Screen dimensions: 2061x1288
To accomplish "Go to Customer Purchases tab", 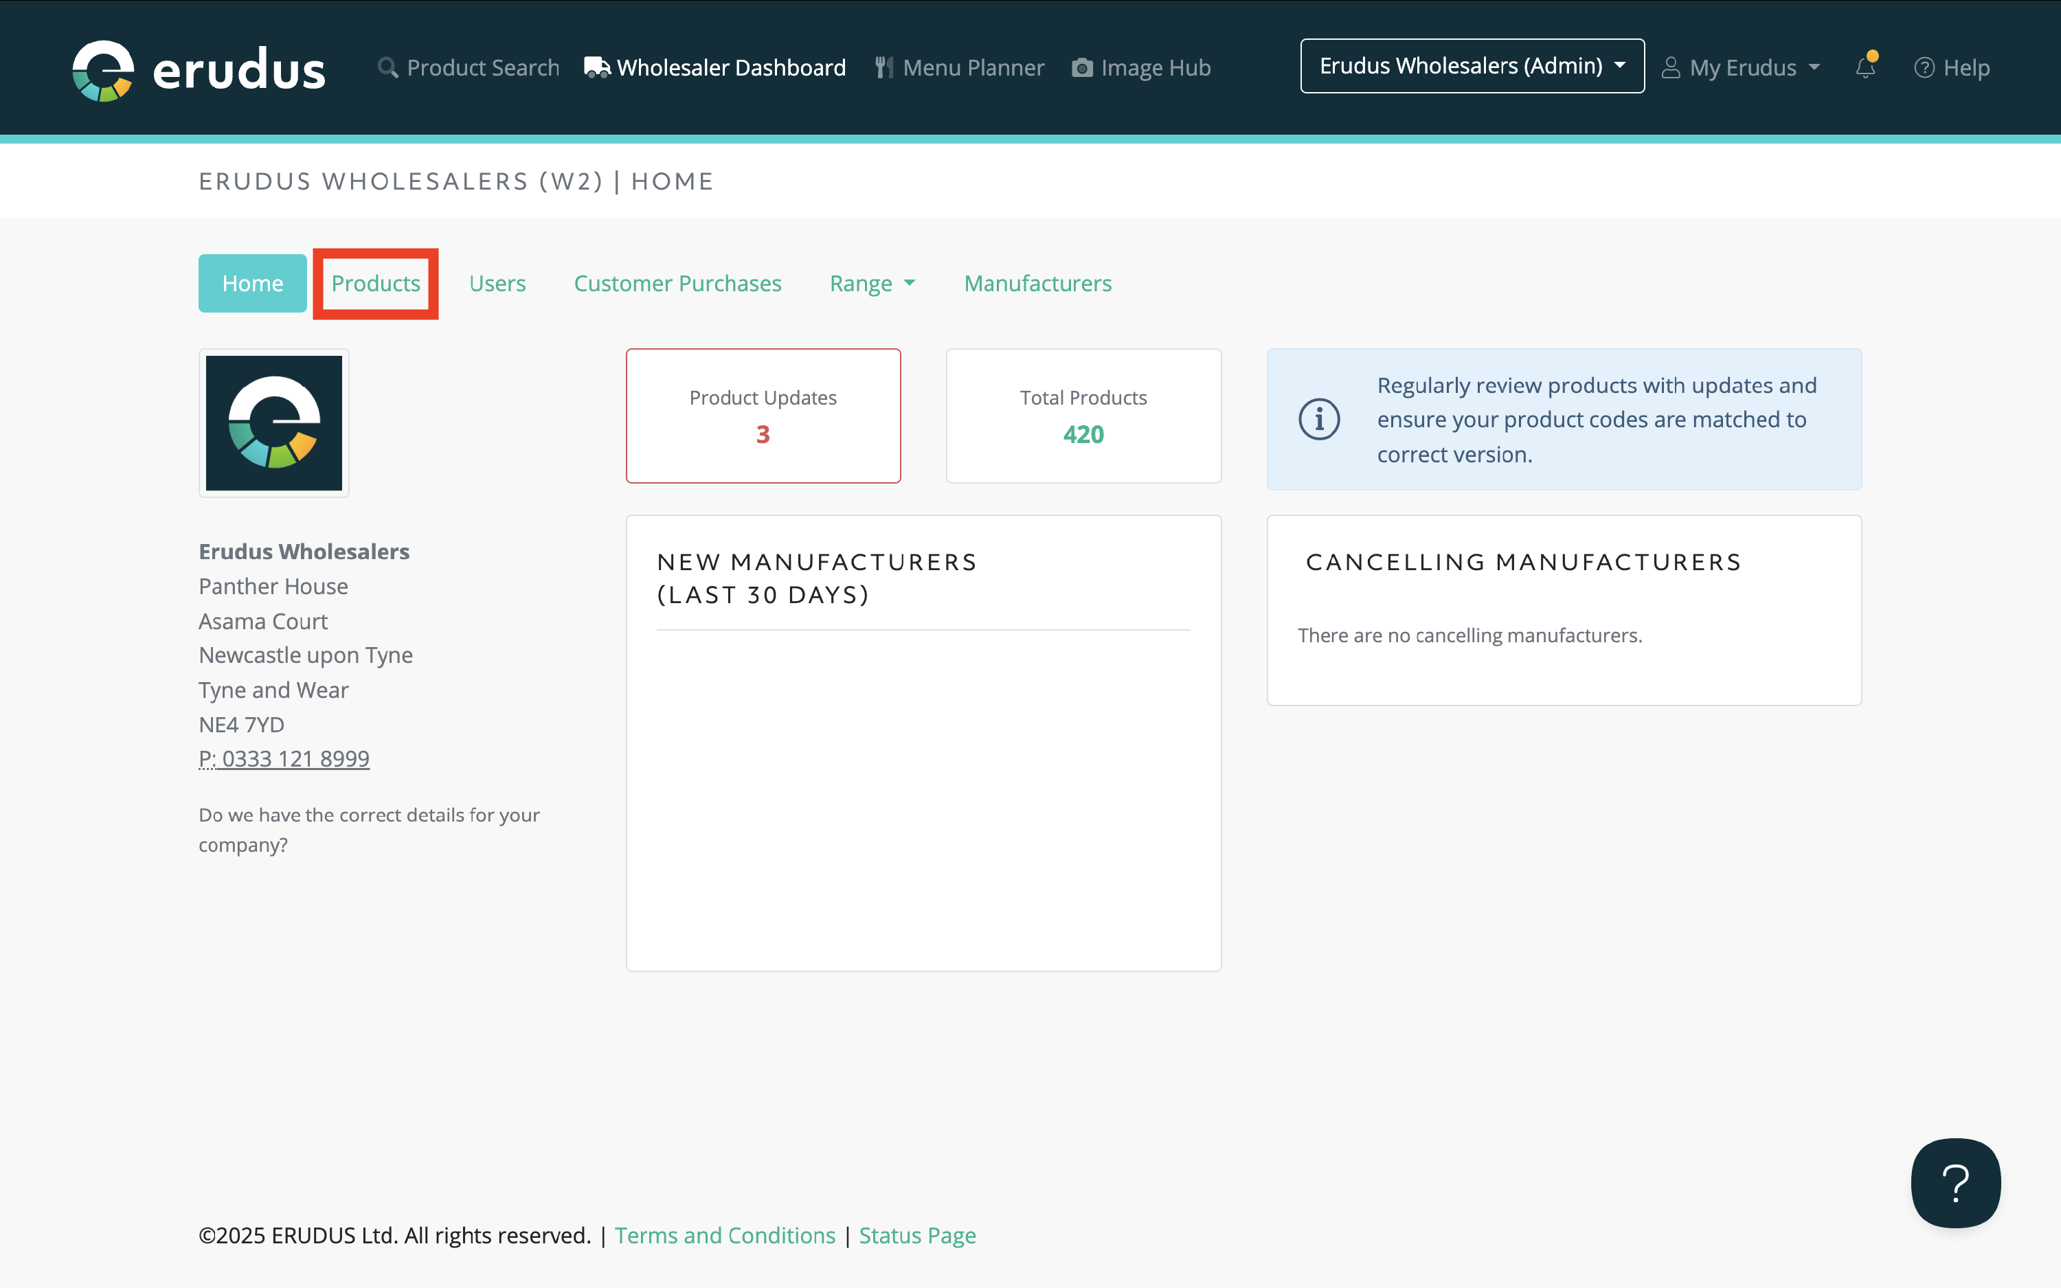I will (x=677, y=284).
